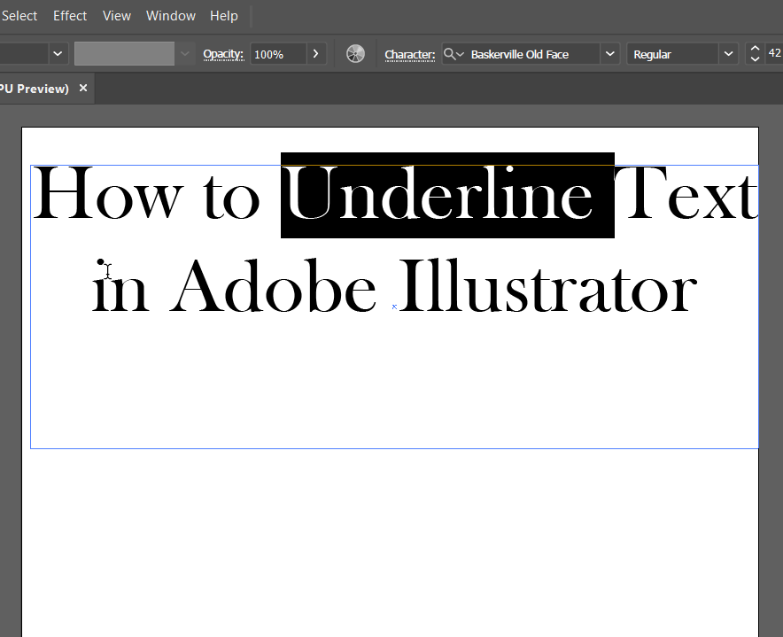Click the Regular font style field

tap(672, 54)
